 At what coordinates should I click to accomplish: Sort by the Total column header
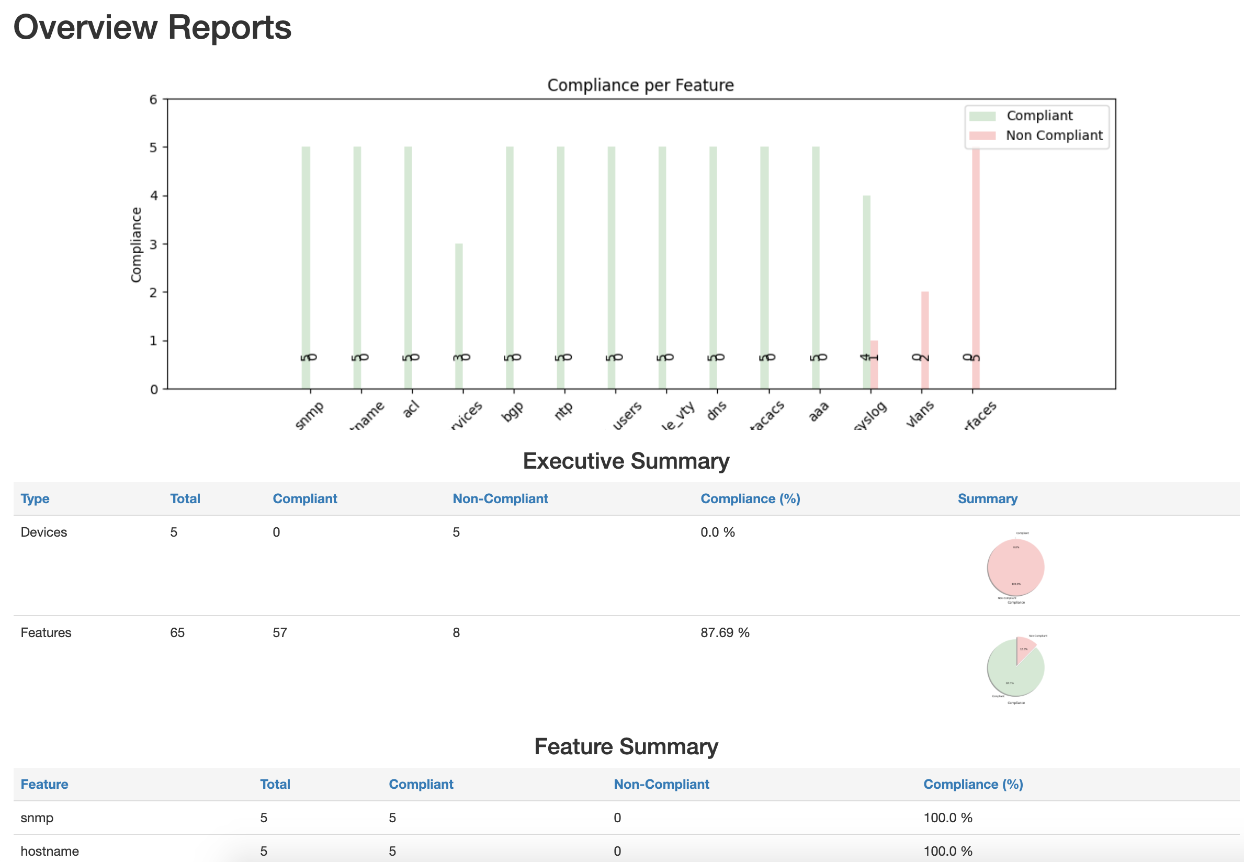coord(185,498)
